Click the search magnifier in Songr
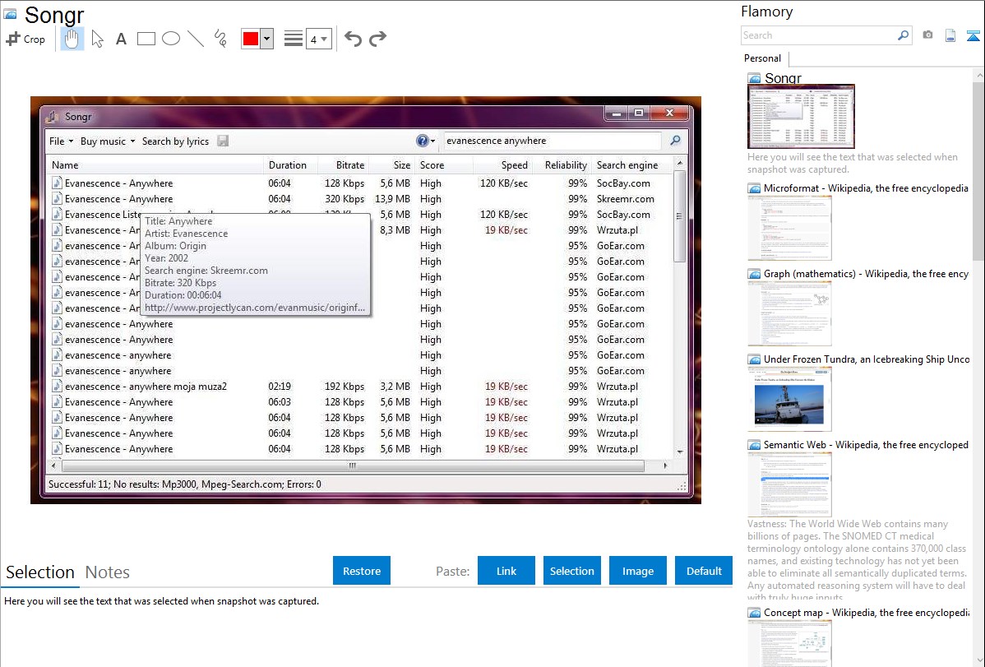Screen dimensions: 985x667 click(x=675, y=141)
